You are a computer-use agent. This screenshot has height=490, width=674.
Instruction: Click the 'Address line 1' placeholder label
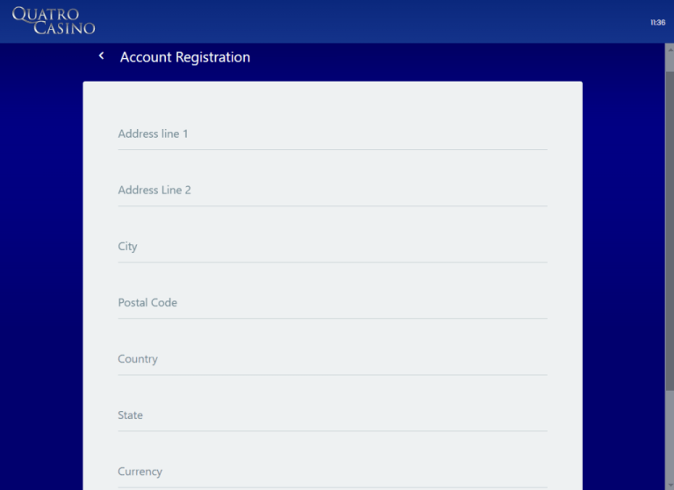point(153,134)
